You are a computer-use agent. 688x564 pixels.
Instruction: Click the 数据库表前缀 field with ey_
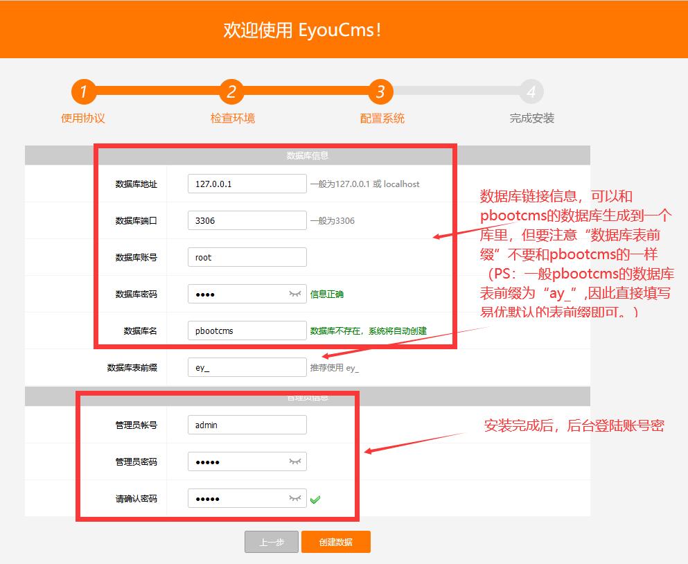tap(247, 367)
